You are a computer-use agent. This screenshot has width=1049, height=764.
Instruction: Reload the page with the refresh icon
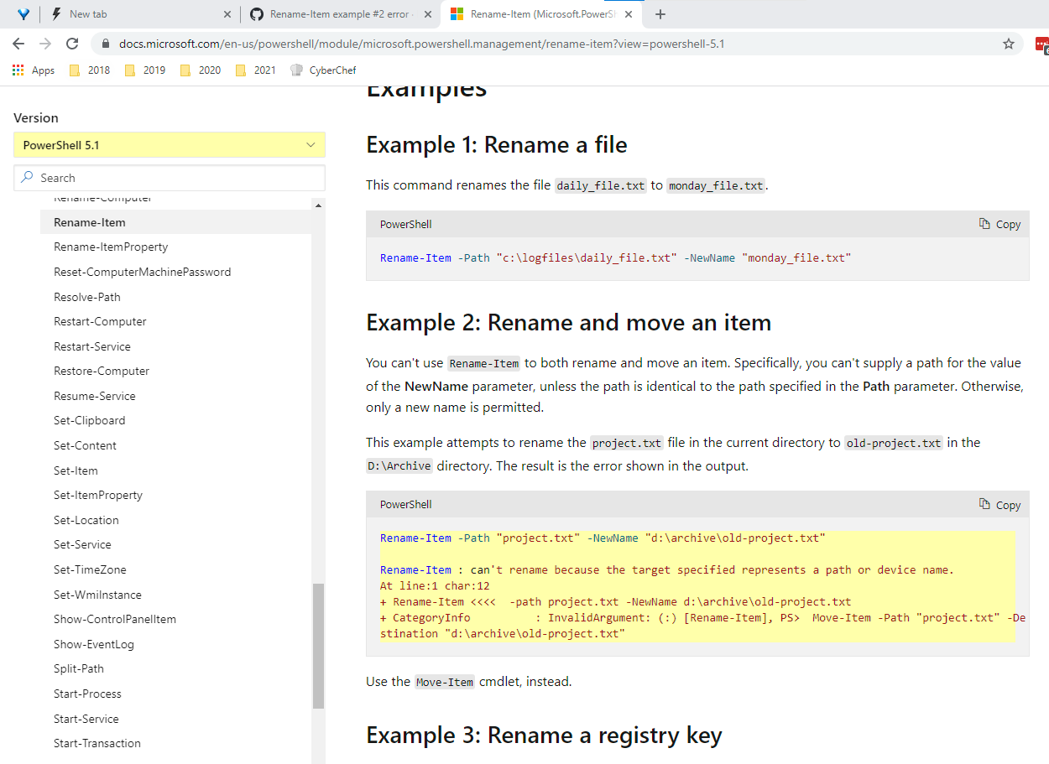(72, 44)
